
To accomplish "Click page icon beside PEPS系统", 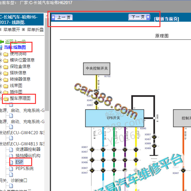I will pyautogui.click(x=11, y=169).
